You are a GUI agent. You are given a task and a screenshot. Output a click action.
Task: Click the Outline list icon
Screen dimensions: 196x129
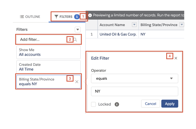point(22,17)
